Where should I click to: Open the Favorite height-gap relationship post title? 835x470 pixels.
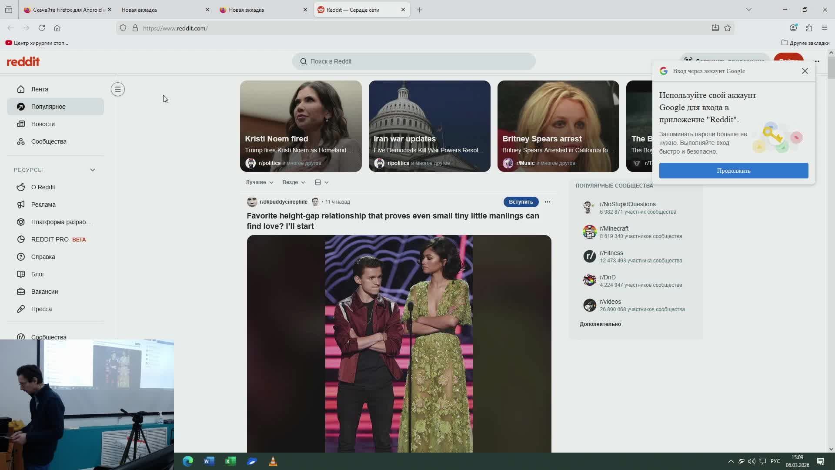tap(393, 221)
